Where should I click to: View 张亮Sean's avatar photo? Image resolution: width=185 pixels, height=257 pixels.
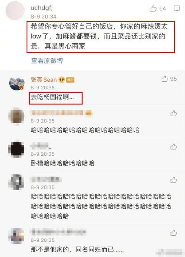click(17, 83)
